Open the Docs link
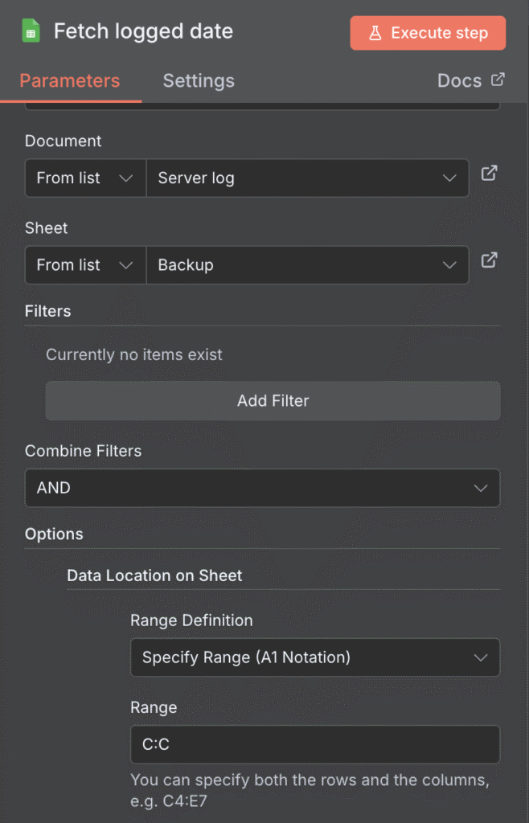Image resolution: width=529 pixels, height=823 pixels. (x=459, y=80)
